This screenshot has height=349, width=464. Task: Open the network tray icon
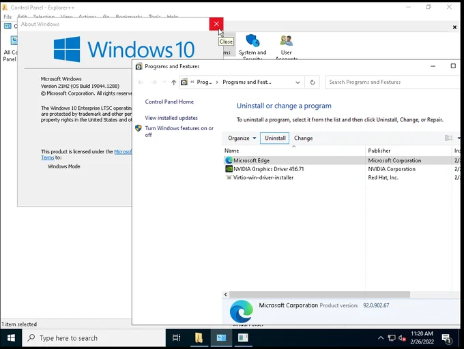[x=392, y=338]
